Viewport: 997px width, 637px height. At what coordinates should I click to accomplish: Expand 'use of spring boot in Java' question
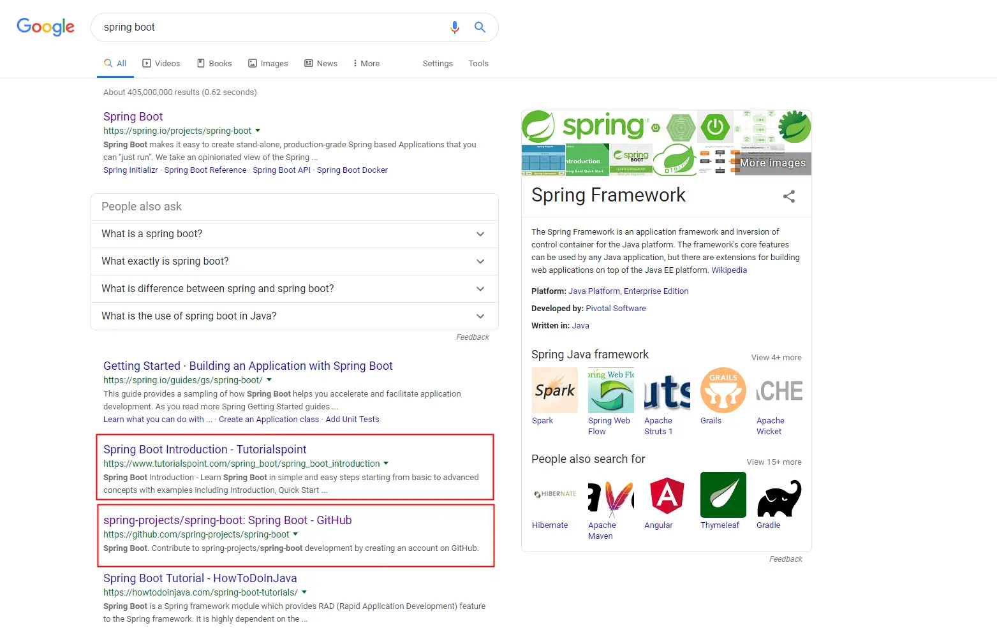(x=295, y=316)
